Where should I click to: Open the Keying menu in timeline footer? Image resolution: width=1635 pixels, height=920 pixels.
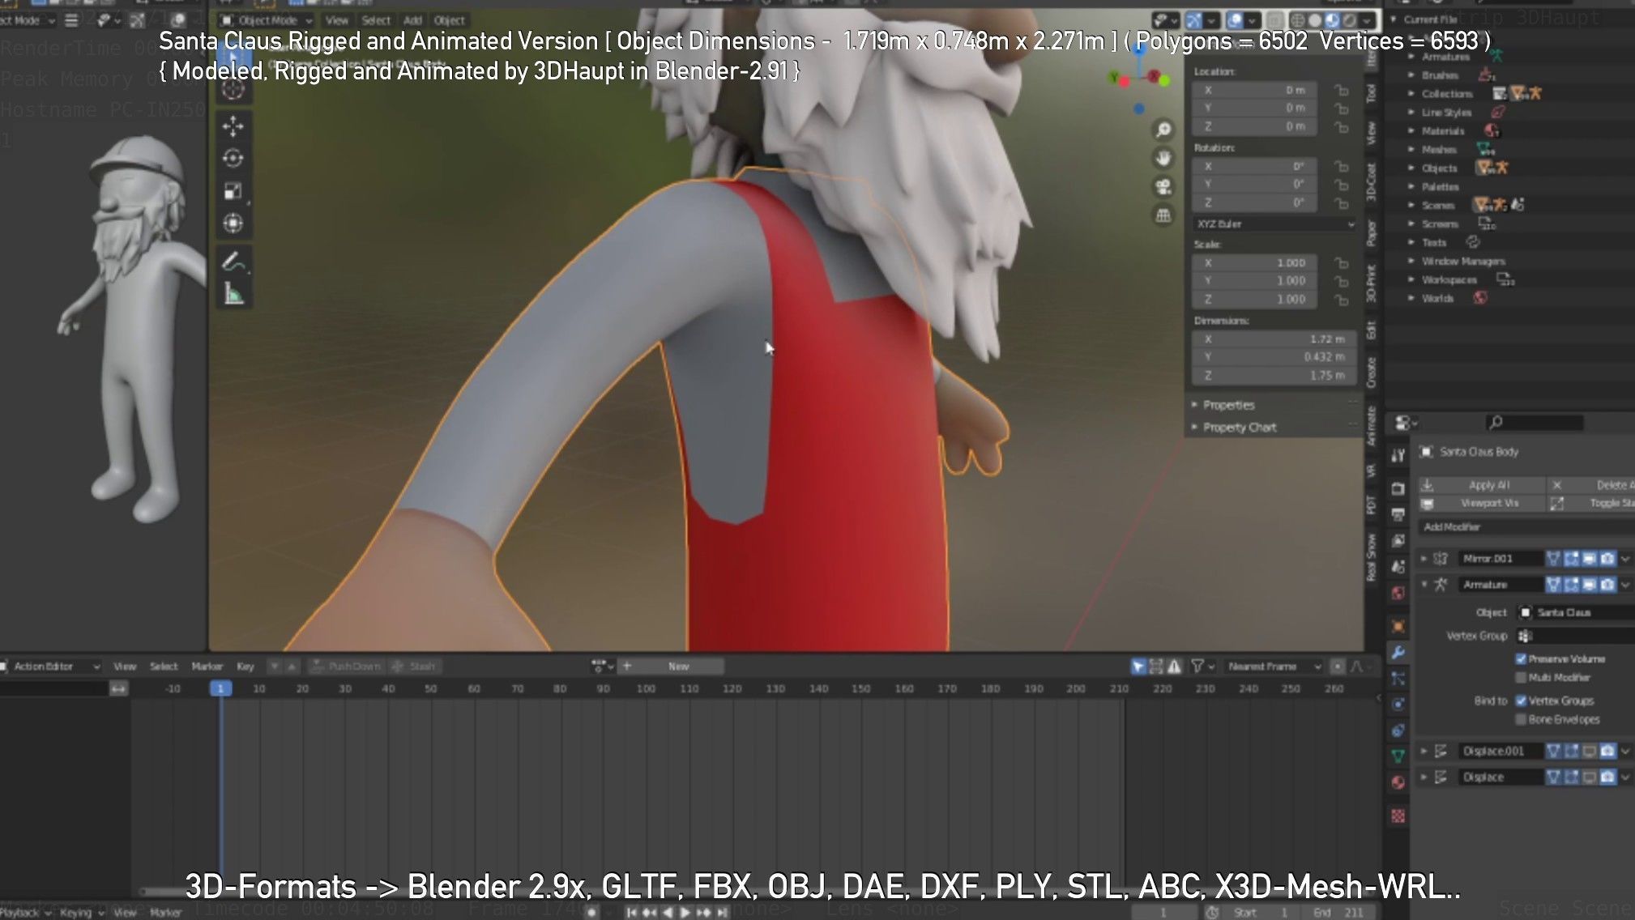[79, 913]
